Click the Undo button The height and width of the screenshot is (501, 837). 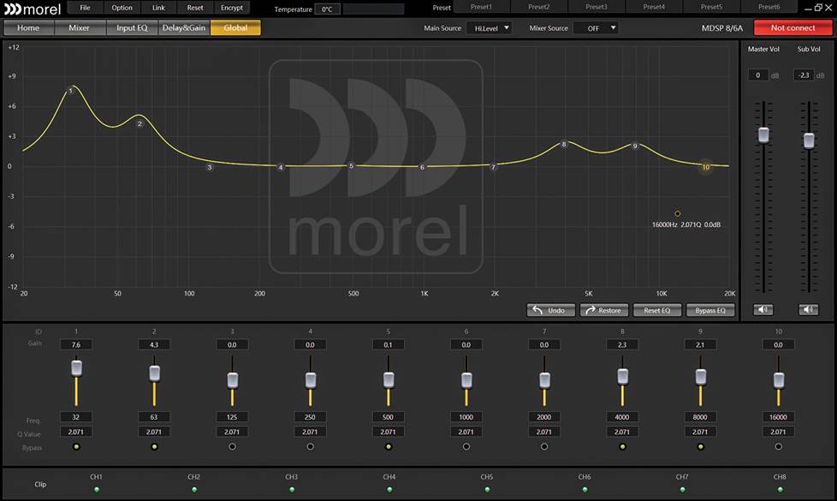pyautogui.click(x=551, y=310)
